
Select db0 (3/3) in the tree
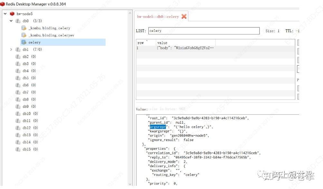point(32,21)
